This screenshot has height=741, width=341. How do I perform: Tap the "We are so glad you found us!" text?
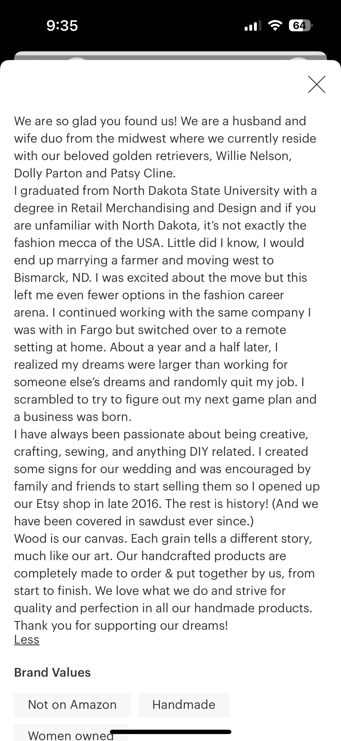(95, 121)
